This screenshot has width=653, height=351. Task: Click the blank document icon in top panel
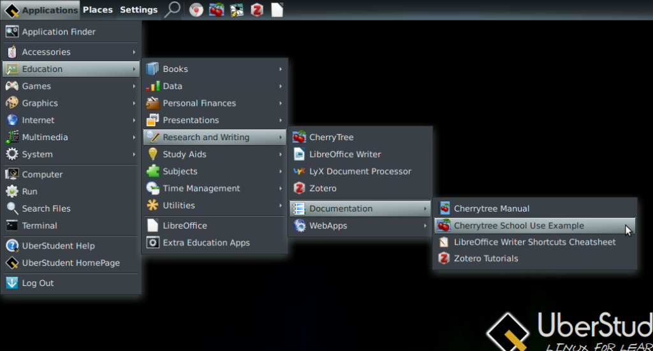[277, 10]
